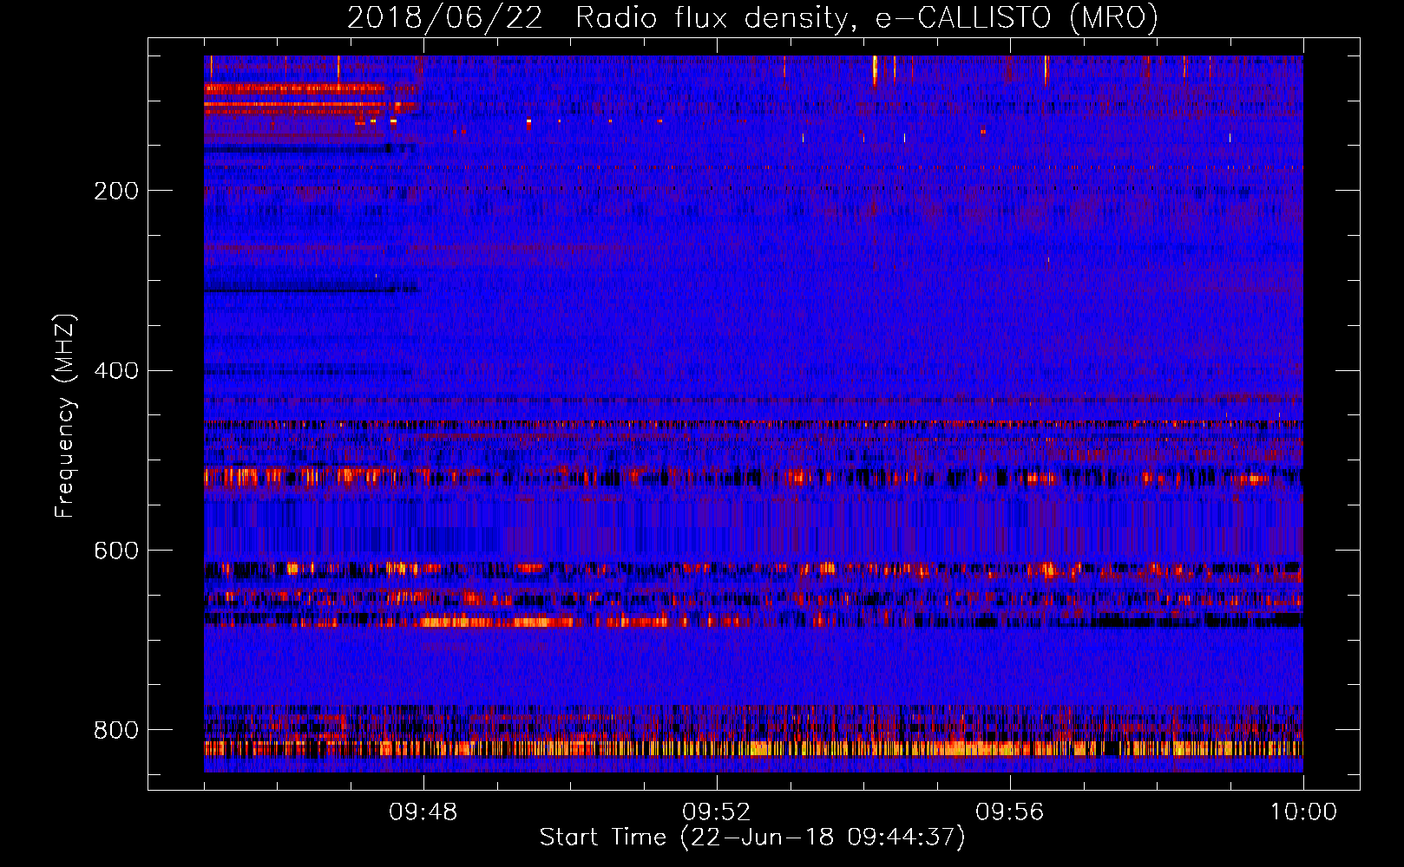Click the 'Start Time (22-Jun-18 09:44:37)' label
Screen dimensions: 1404x867
pyautogui.click(x=752, y=838)
